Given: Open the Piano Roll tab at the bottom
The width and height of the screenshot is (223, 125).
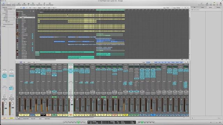Looking at the screenshot, I should click(x=33, y=119).
